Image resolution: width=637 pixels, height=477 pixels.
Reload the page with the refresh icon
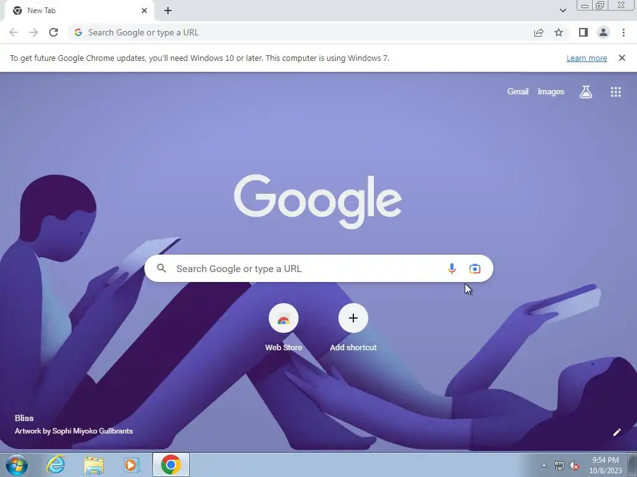click(x=53, y=32)
